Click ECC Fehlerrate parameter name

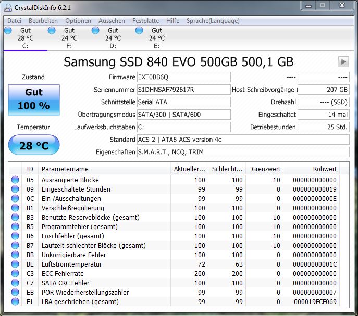point(63,273)
